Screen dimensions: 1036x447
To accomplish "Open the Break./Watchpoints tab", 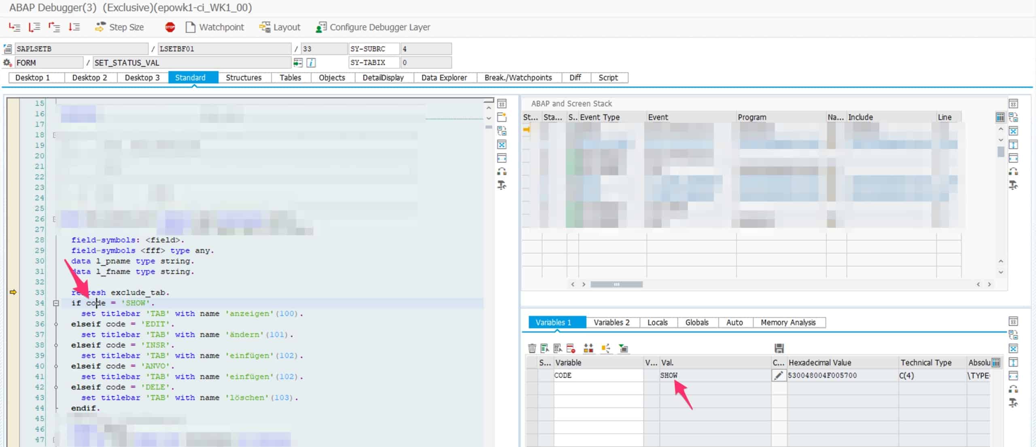I will click(x=518, y=78).
